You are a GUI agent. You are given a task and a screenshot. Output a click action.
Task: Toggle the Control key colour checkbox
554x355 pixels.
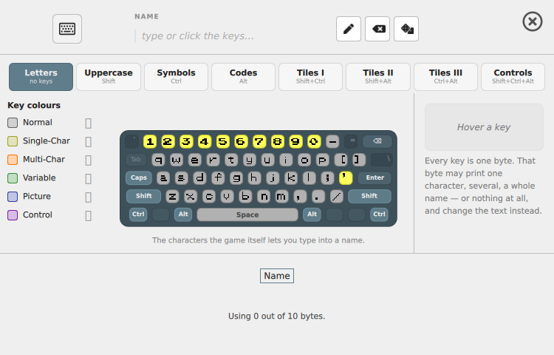click(89, 215)
